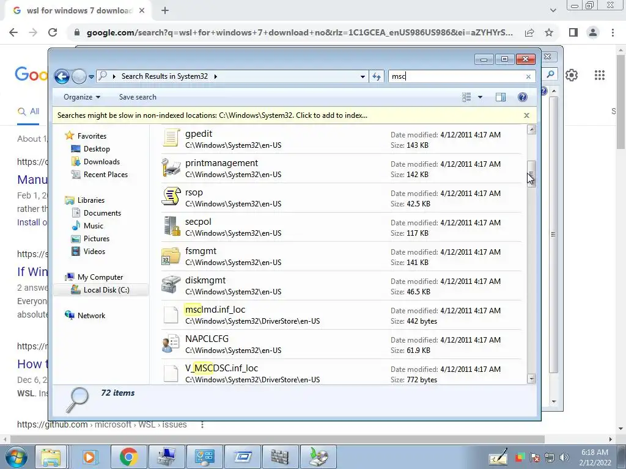
Task: Open a new Chrome tab
Action: pos(165,11)
